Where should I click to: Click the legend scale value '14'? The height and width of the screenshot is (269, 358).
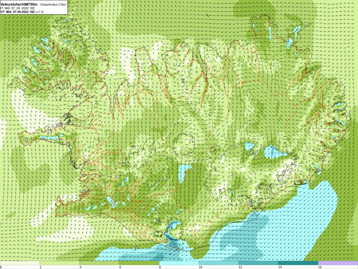click(x=280, y=267)
